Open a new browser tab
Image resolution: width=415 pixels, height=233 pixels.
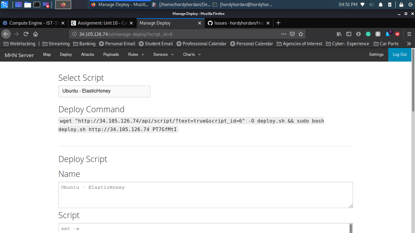coord(278,23)
